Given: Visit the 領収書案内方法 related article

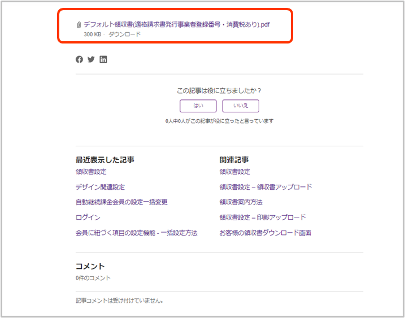Looking at the screenshot, I should (x=241, y=202).
